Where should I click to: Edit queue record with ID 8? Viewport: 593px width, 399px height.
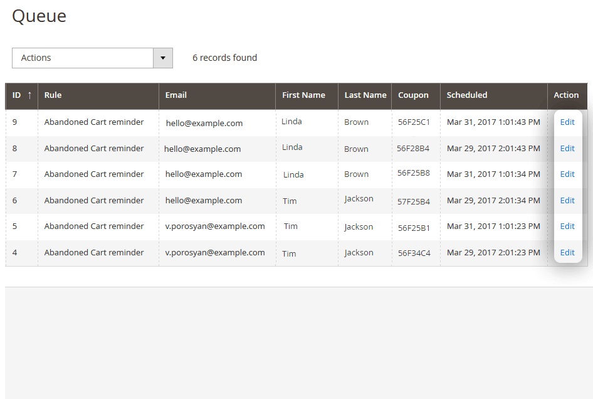pyautogui.click(x=567, y=149)
